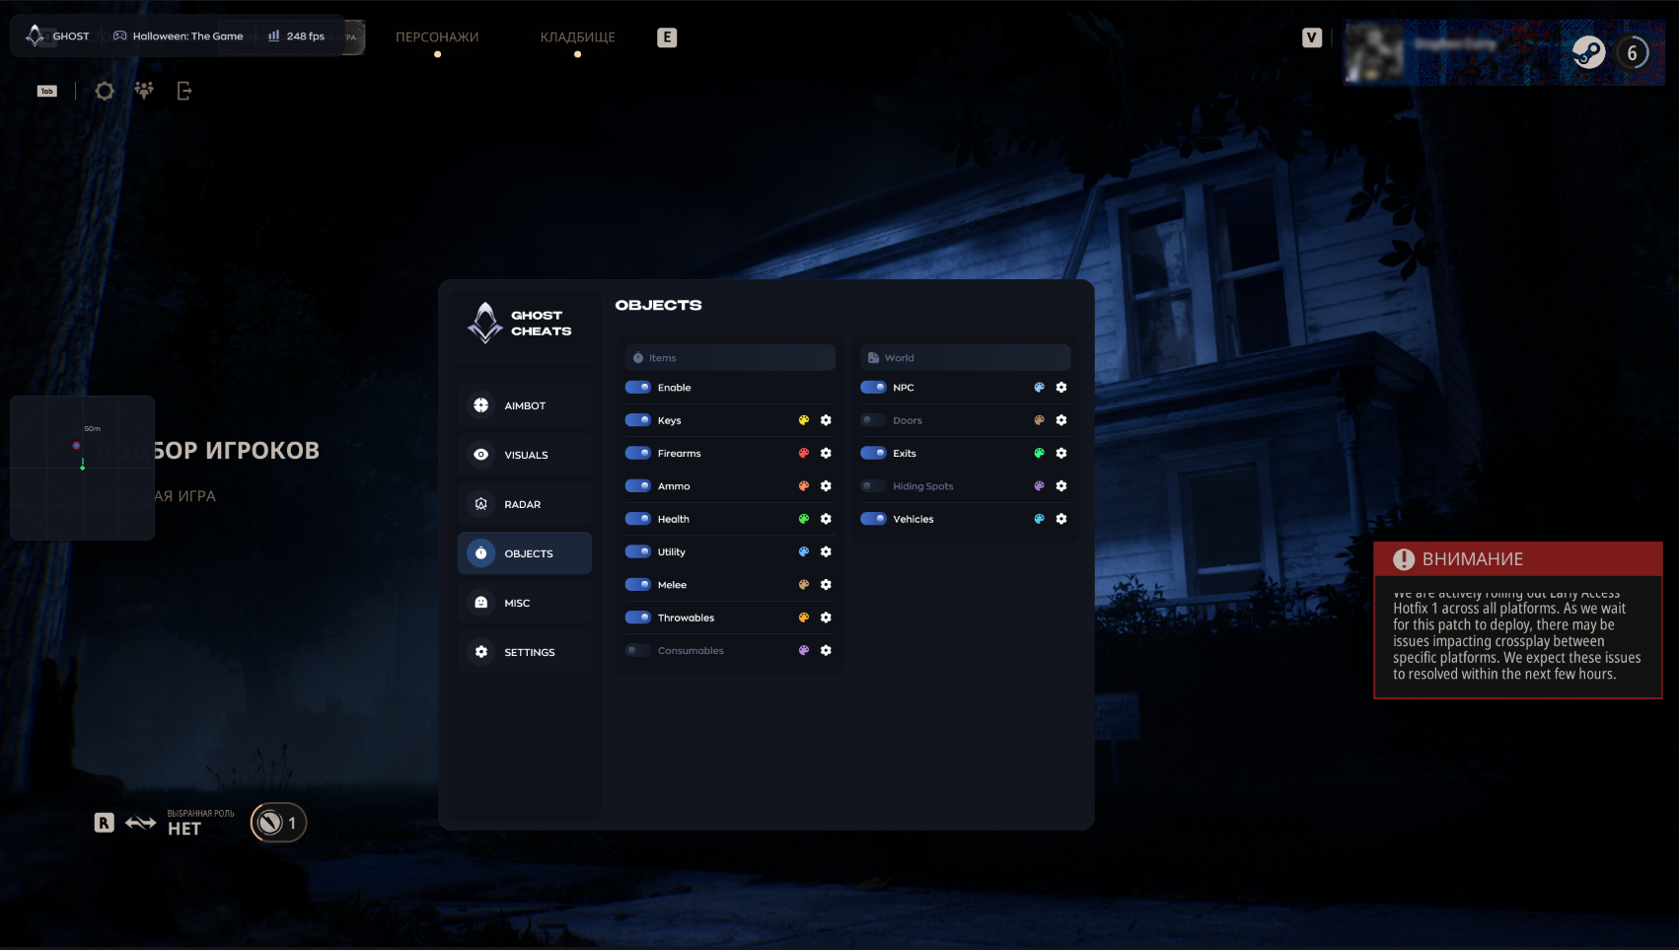Open the MISC section
The image size is (1679, 950).
(x=525, y=603)
